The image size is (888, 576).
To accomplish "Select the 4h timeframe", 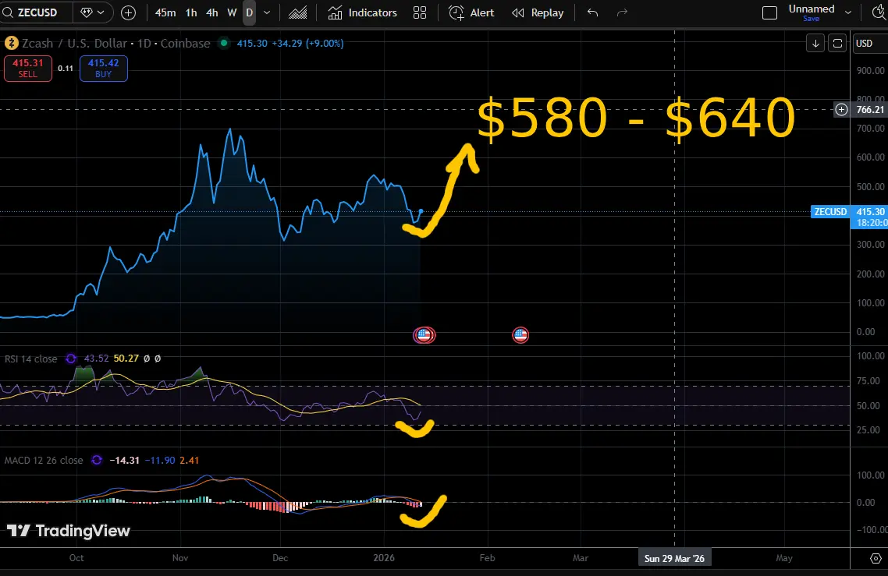I will [211, 12].
